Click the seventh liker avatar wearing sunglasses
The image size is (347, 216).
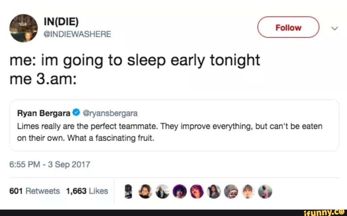230,191
